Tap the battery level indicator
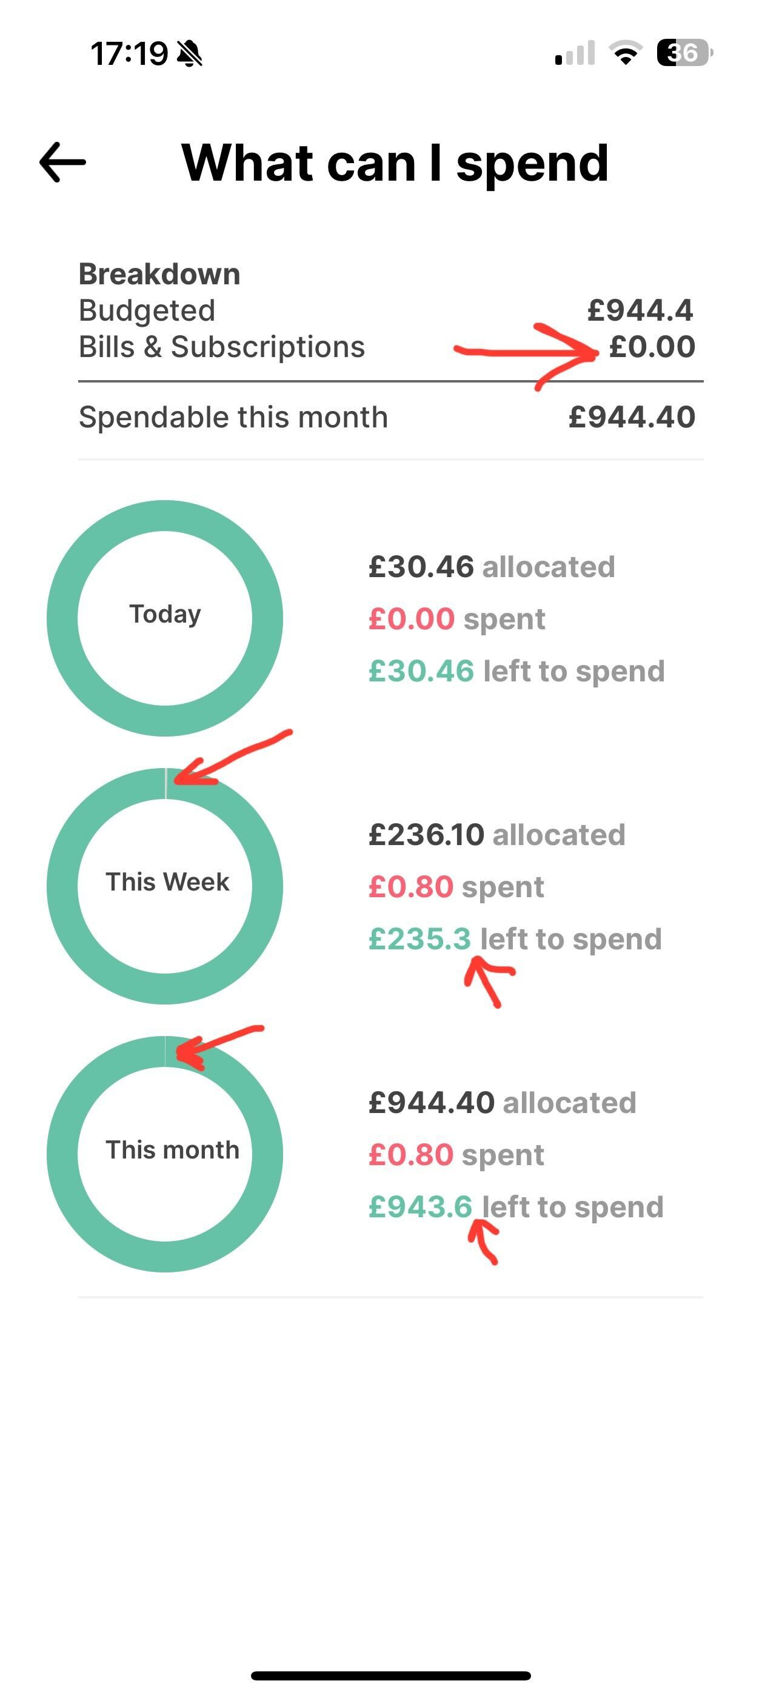Viewport: 782px width, 1695px height. (x=684, y=53)
